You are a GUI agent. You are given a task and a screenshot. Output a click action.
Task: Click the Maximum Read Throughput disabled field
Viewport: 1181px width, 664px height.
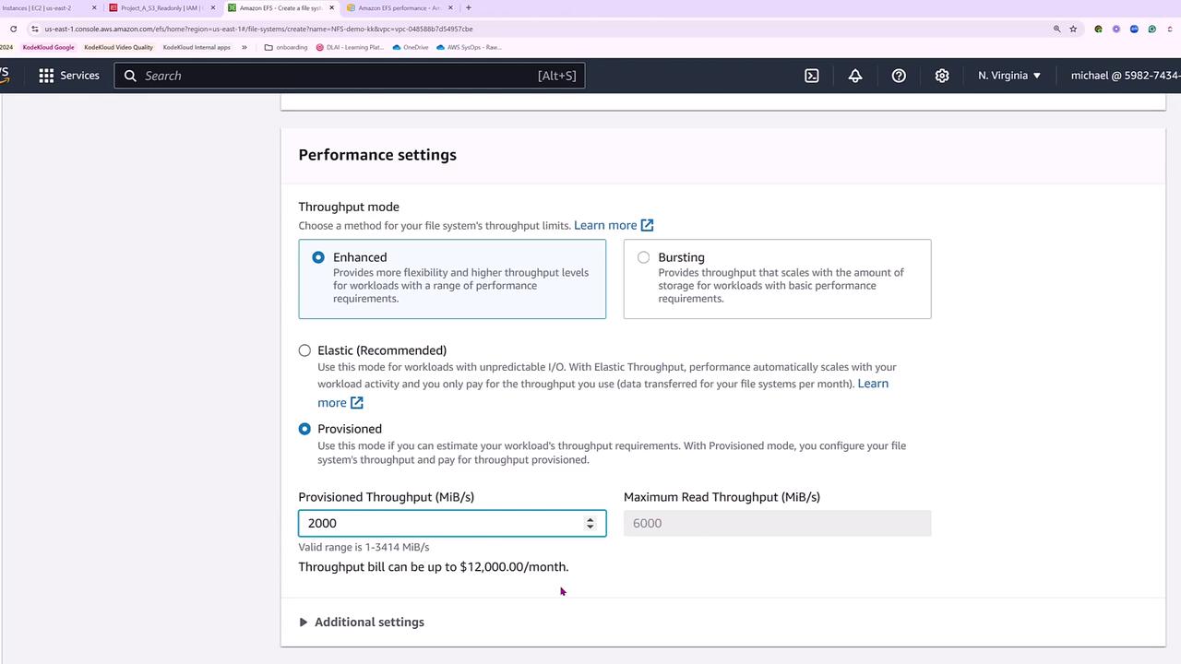tap(777, 523)
